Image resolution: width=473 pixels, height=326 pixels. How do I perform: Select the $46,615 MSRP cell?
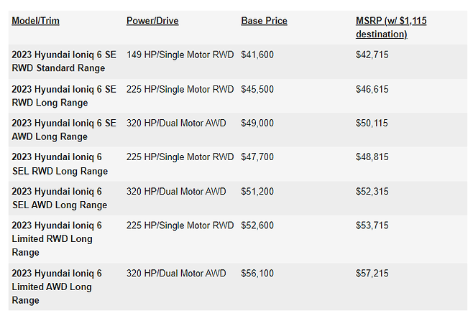(x=372, y=89)
